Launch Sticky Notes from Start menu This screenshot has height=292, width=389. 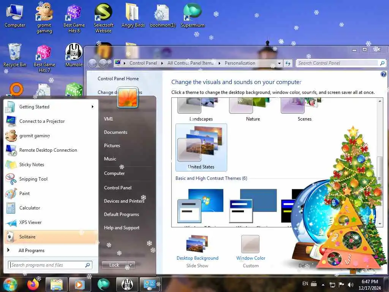[51, 164]
